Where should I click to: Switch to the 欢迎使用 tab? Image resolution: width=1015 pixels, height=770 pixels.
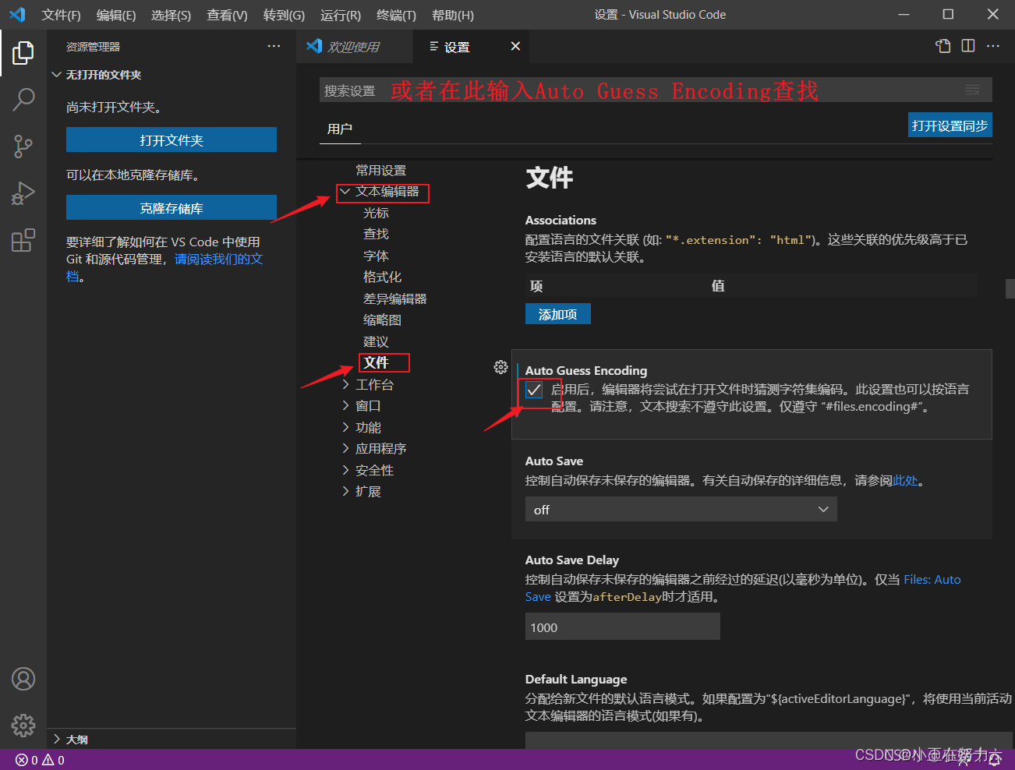click(x=354, y=47)
